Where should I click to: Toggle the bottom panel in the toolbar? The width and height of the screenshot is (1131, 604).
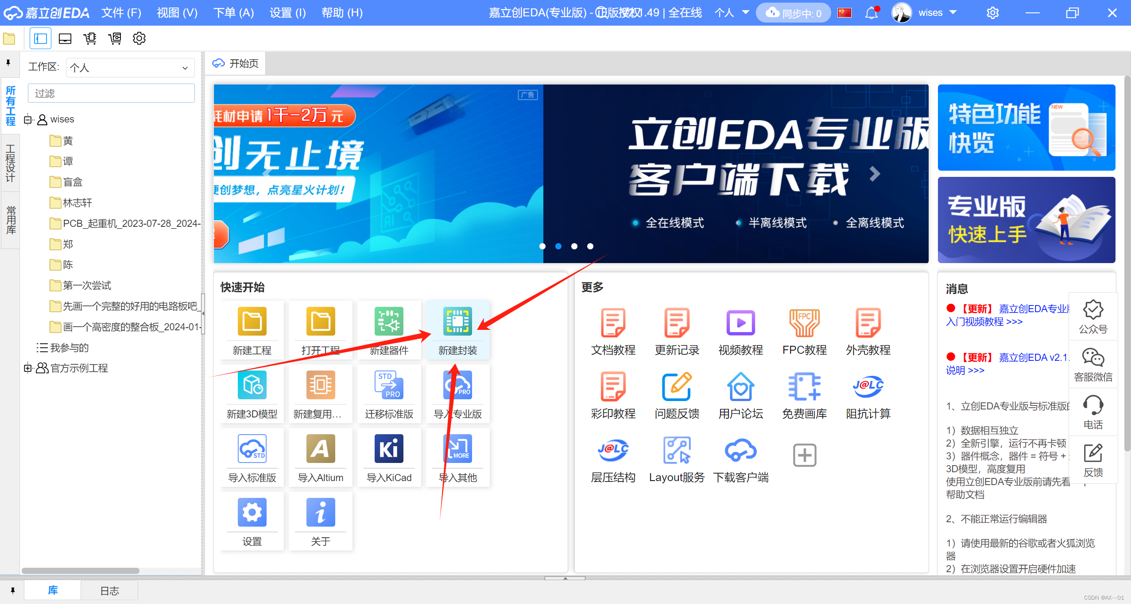(x=65, y=38)
